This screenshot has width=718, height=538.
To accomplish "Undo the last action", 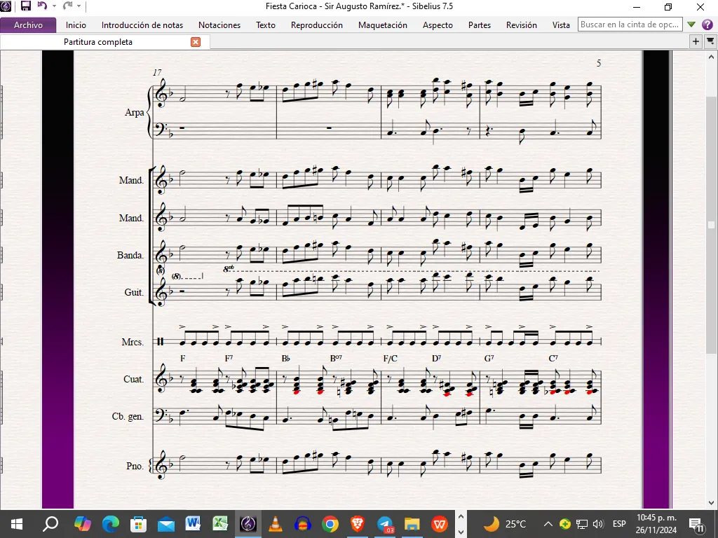I will point(42,6).
